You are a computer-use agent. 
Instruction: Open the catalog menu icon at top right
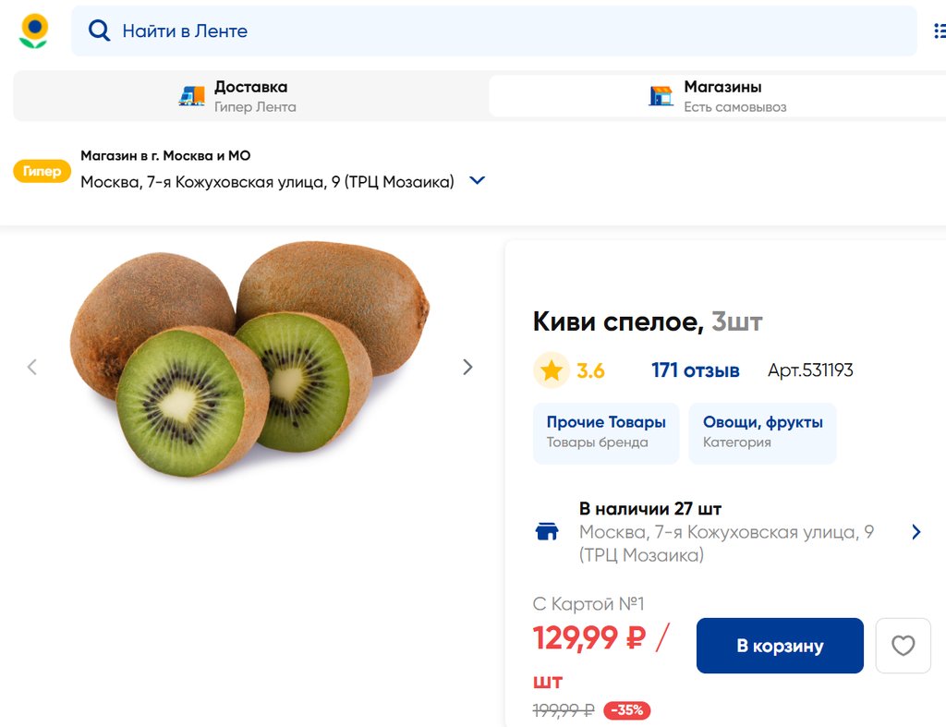click(939, 31)
